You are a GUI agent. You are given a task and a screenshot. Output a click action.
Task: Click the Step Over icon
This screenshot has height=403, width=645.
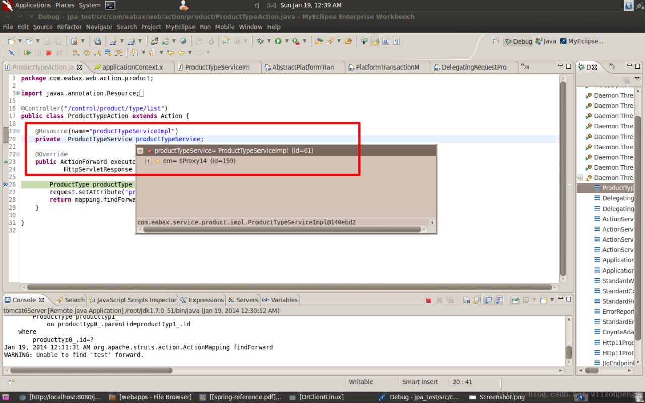[86, 53]
